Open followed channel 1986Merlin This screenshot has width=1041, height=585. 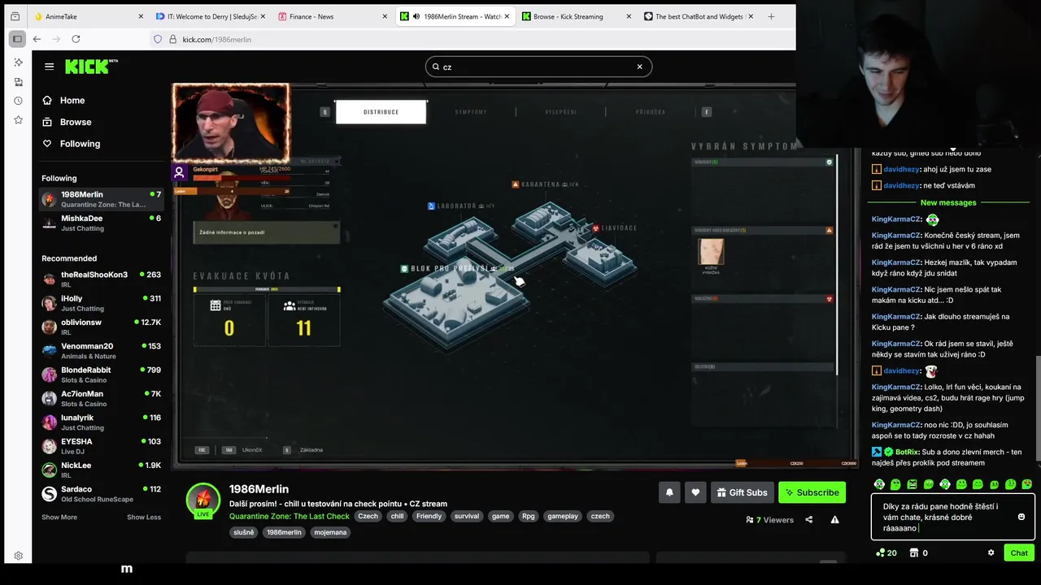pyautogui.click(x=102, y=199)
